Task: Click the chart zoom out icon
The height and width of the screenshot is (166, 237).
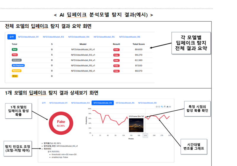Action: pos(159,107)
